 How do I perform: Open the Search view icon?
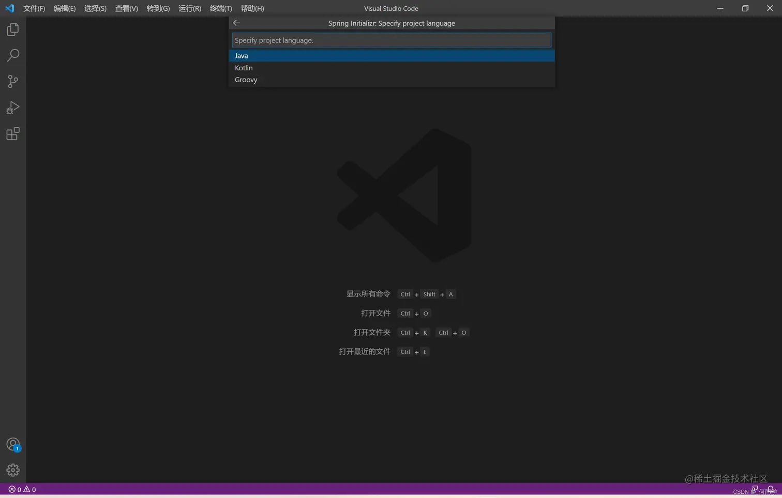point(13,55)
